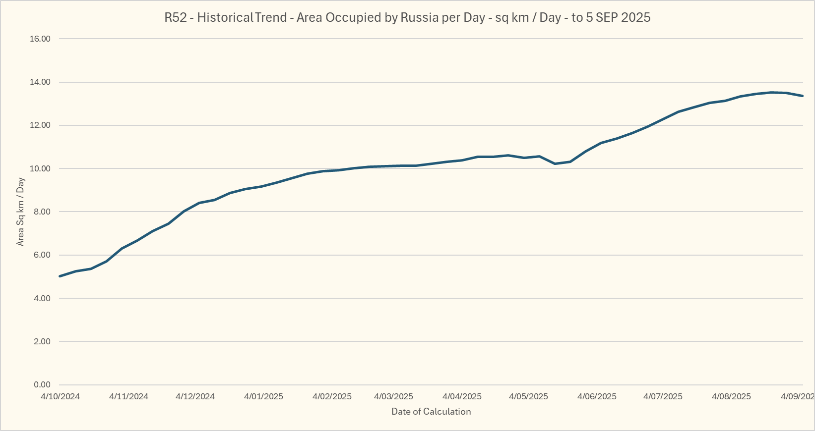
Task: Select the 4/03/2025 date label
Action: pyautogui.click(x=393, y=396)
